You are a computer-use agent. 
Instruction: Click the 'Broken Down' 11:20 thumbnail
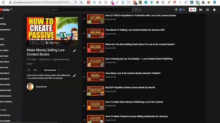pyautogui.click(x=96, y=91)
